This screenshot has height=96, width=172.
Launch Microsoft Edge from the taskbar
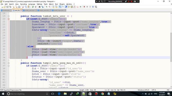tap(59, 94)
